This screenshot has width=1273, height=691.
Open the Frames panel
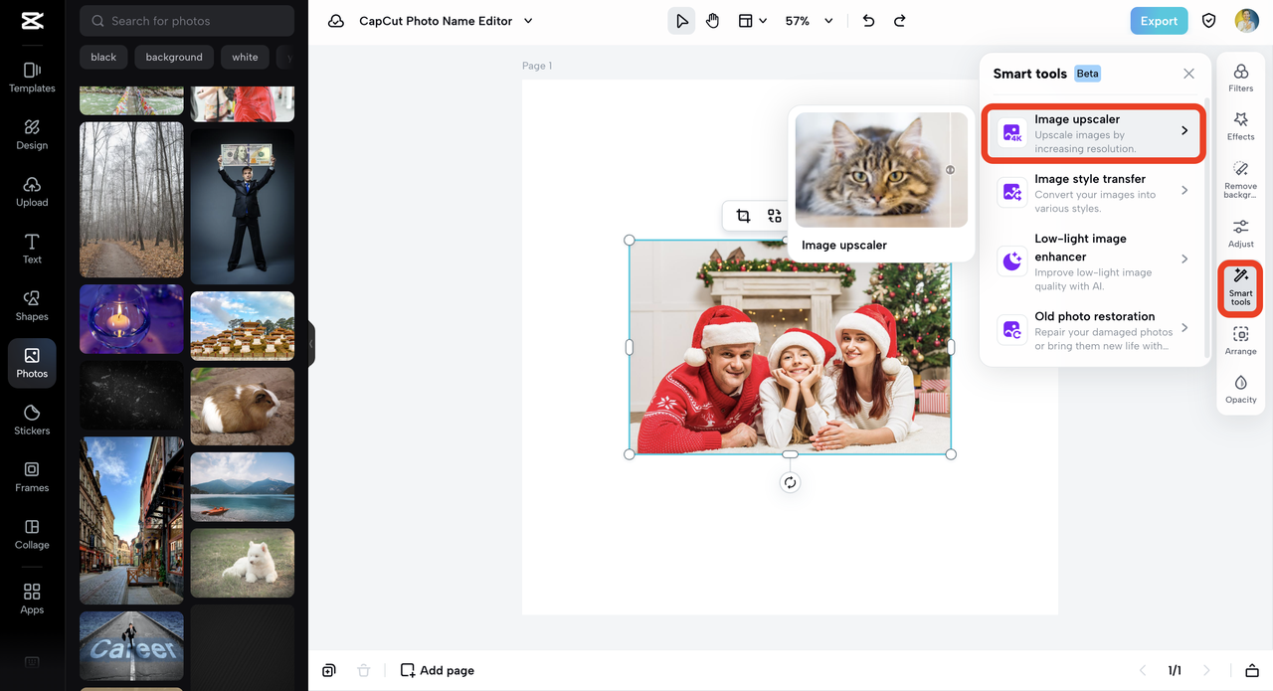(32, 476)
